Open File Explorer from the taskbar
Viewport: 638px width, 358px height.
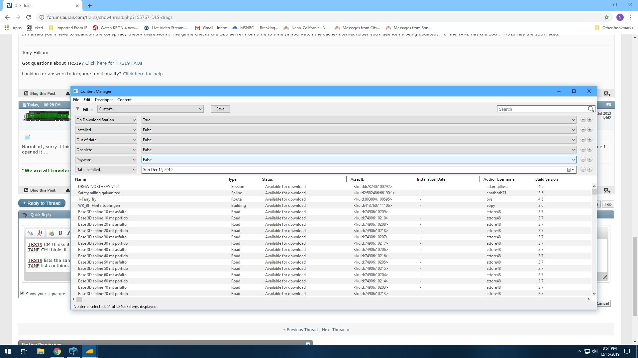pos(41,351)
